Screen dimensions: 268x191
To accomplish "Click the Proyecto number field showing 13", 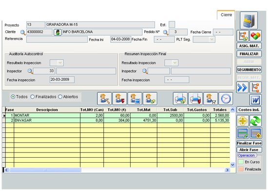I will tap(36, 24).
